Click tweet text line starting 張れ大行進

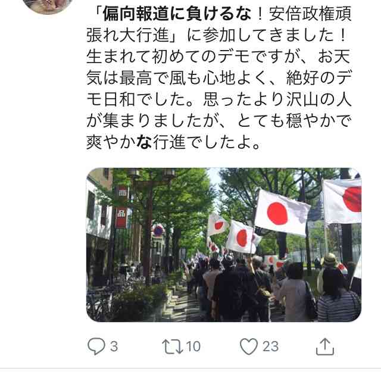pyautogui.click(x=216, y=35)
